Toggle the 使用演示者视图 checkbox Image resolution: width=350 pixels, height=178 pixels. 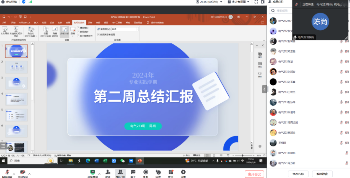[98, 34]
